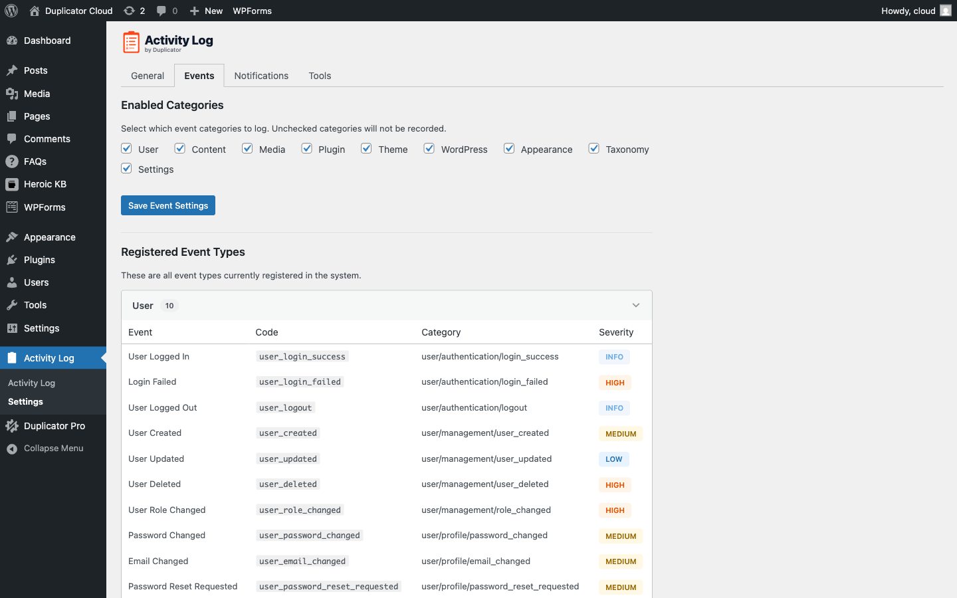Click Duplicator Cloud site name link
Screen dimensions: 957x598
click(x=78, y=11)
